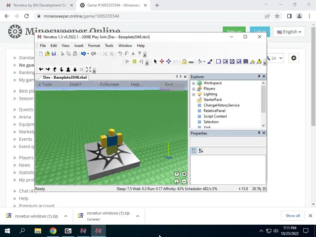The height and width of the screenshot is (237, 316).
Task: Select the Studs surface tool icon
Action: point(239,61)
